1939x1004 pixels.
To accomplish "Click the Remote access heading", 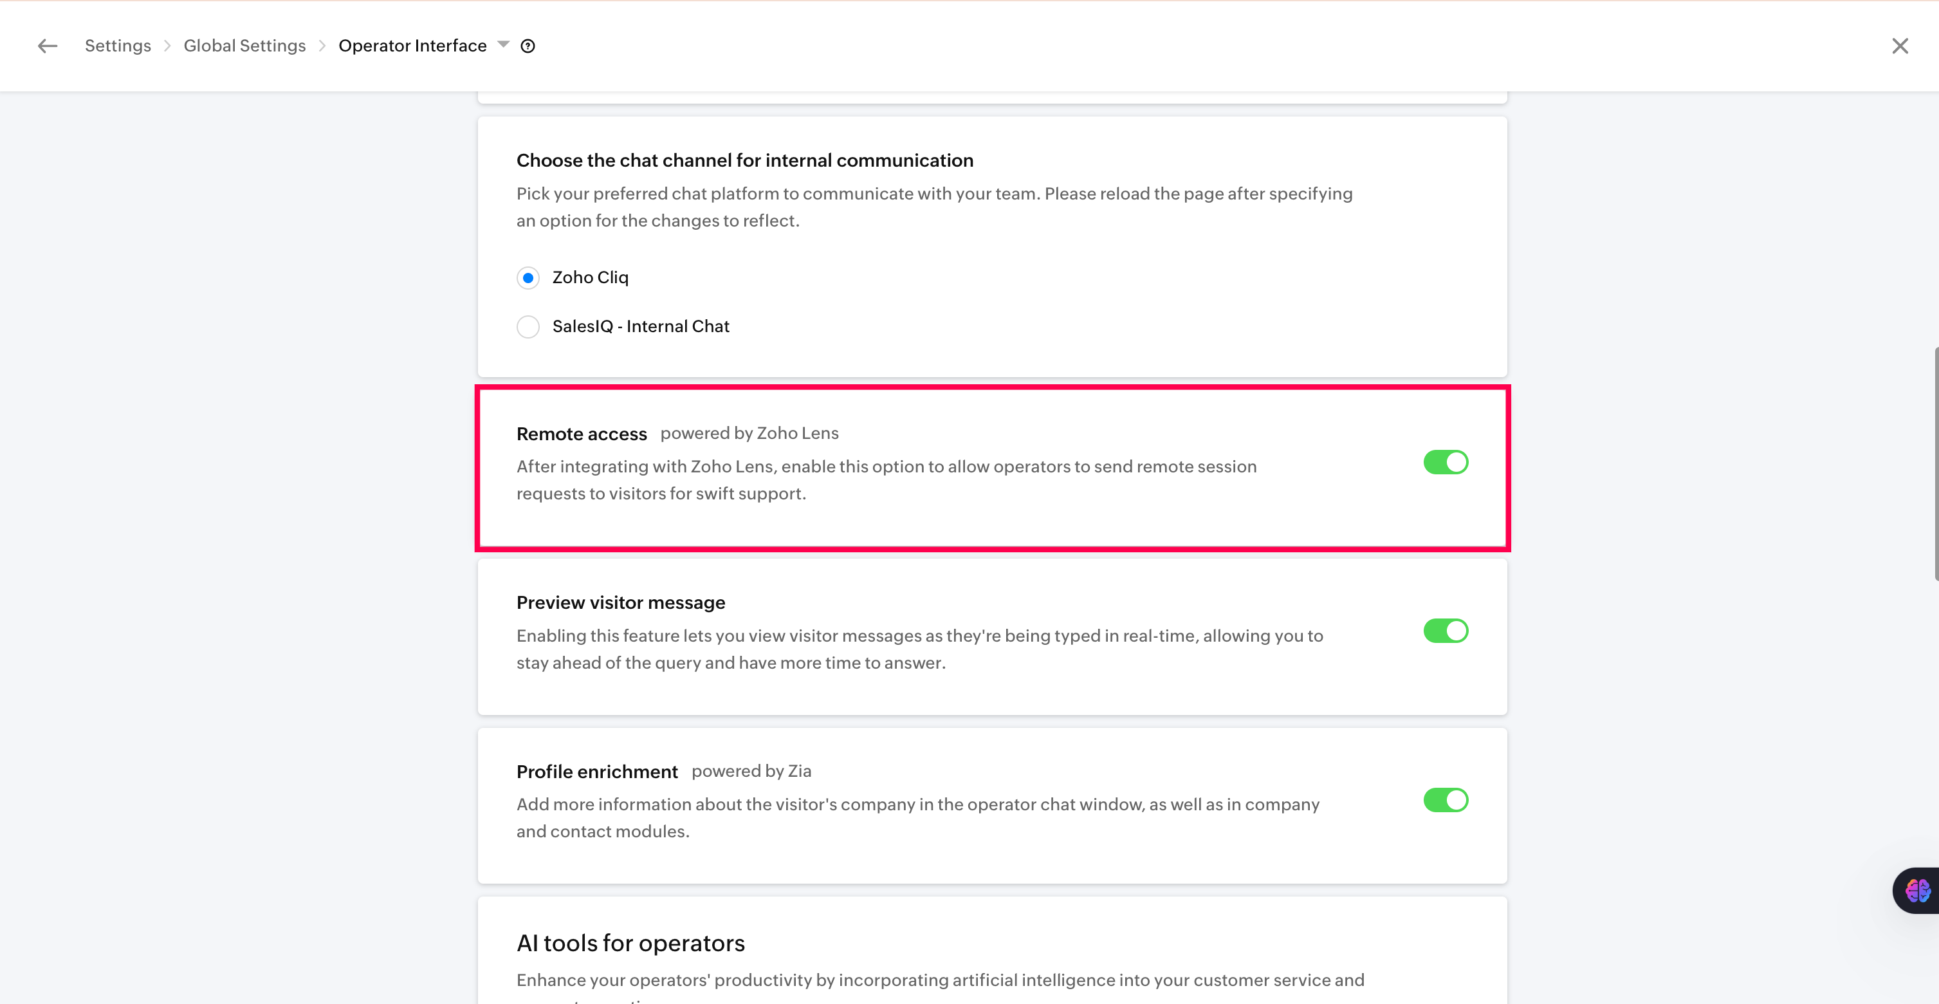I will click(581, 434).
